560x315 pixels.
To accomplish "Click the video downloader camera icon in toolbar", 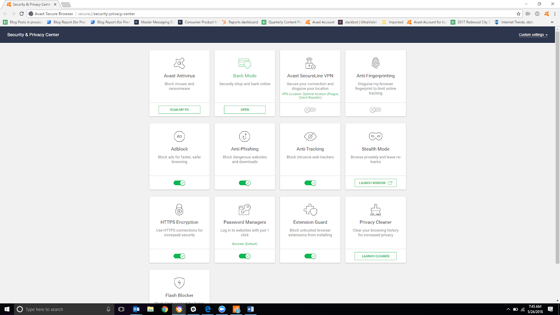I will (x=528, y=14).
